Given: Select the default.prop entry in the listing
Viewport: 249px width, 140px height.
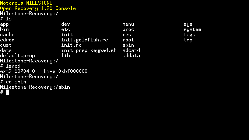Looking at the screenshot, I should 17,56.
